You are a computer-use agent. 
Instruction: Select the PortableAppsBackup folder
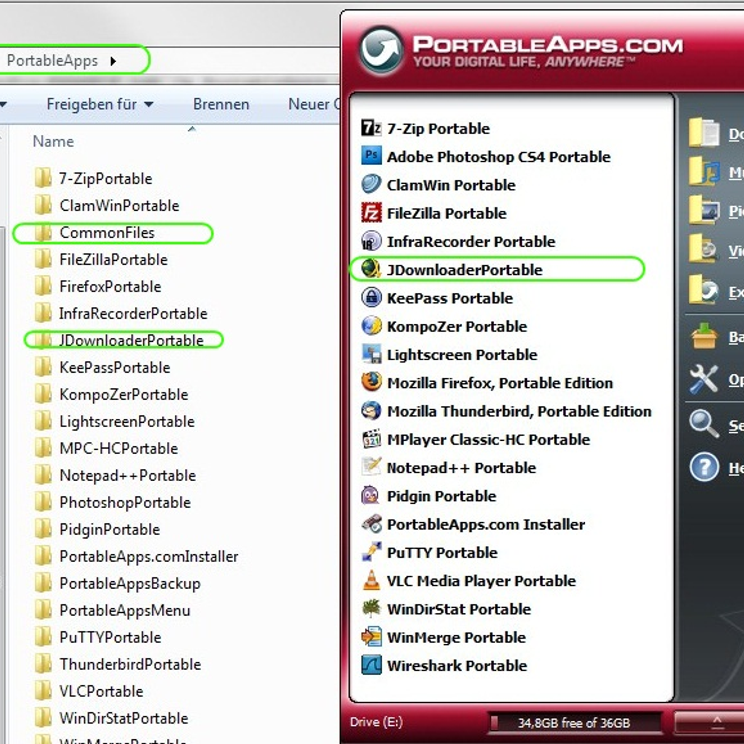click(x=118, y=583)
